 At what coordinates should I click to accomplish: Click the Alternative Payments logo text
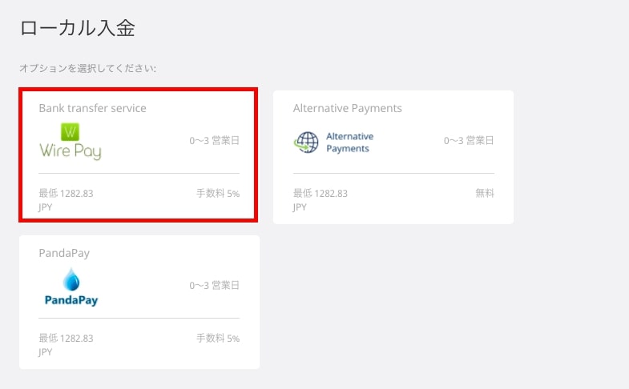click(350, 142)
